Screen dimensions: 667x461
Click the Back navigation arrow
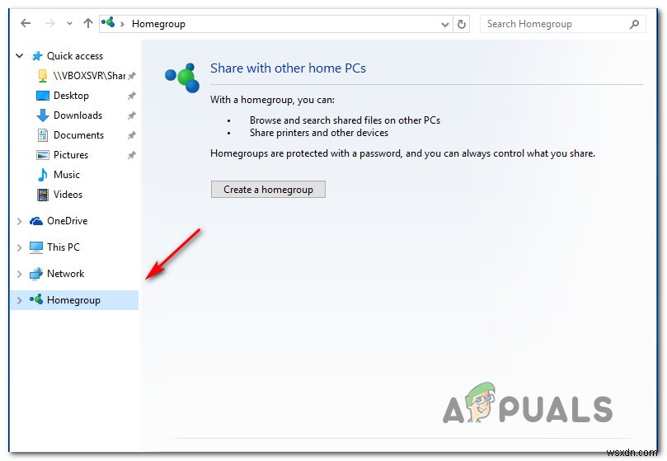pos(26,23)
